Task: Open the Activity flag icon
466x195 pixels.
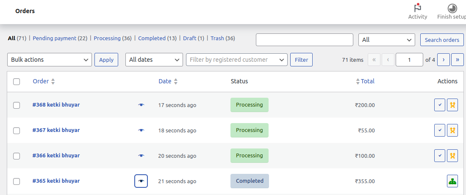Action: 417,8
